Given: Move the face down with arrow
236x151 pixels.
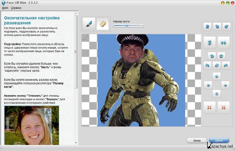Looking at the screenshot, I should [x=217, y=94].
